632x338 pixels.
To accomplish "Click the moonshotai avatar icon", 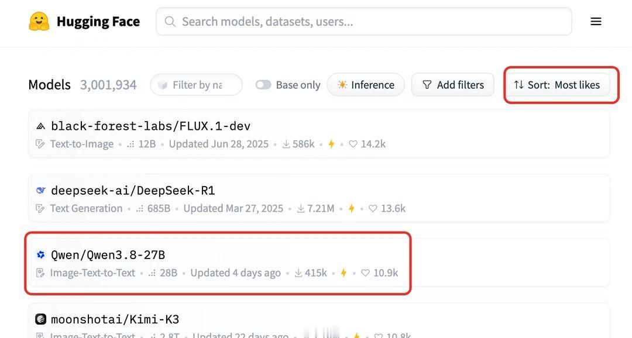I will [41, 319].
